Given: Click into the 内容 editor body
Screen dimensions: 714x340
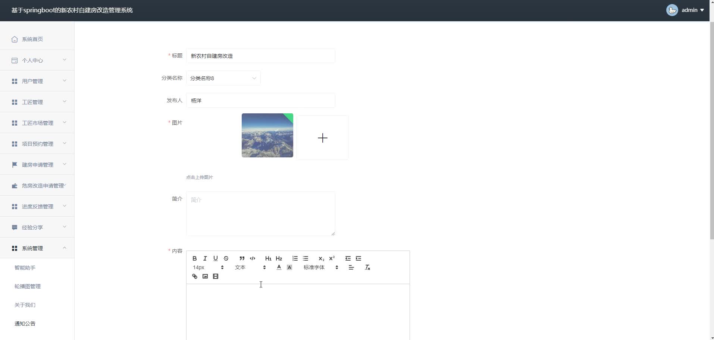Looking at the screenshot, I should click(298, 312).
